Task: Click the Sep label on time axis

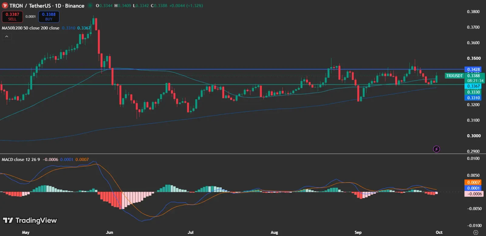Action: click(x=358, y=232)
